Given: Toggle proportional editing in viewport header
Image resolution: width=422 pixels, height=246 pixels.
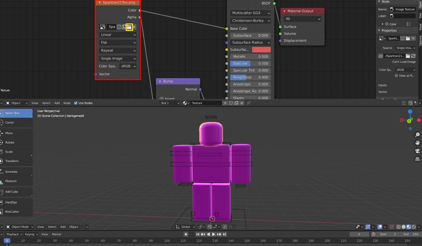Looking at the screenshot, I should click(x=225, y=227).
